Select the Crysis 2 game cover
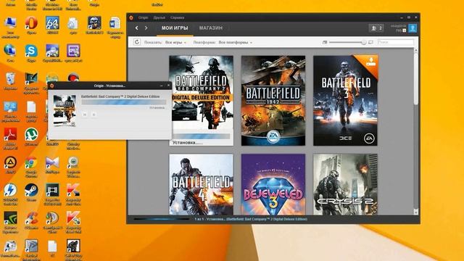Screen dimensions: 464x261 (345, 184)
